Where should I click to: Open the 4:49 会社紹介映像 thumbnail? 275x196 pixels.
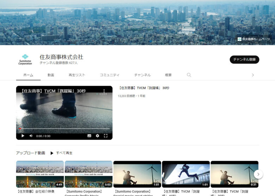click(40, 174)
